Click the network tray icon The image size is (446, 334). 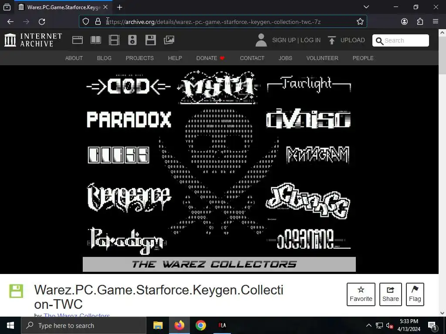coord(379,325)
